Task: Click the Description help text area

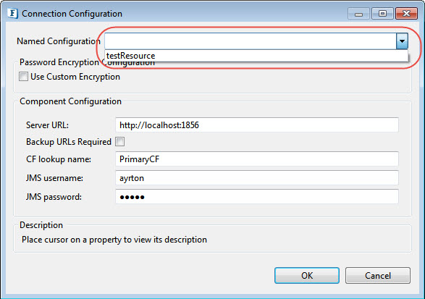Action: tap(114, 240)
